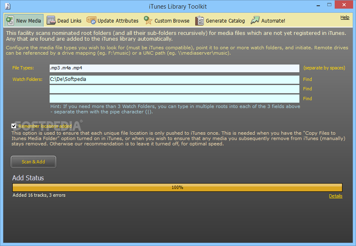This screenshot has height=246, width=356.
Task: Click the Generate Catalog icon
Action: 199,21
